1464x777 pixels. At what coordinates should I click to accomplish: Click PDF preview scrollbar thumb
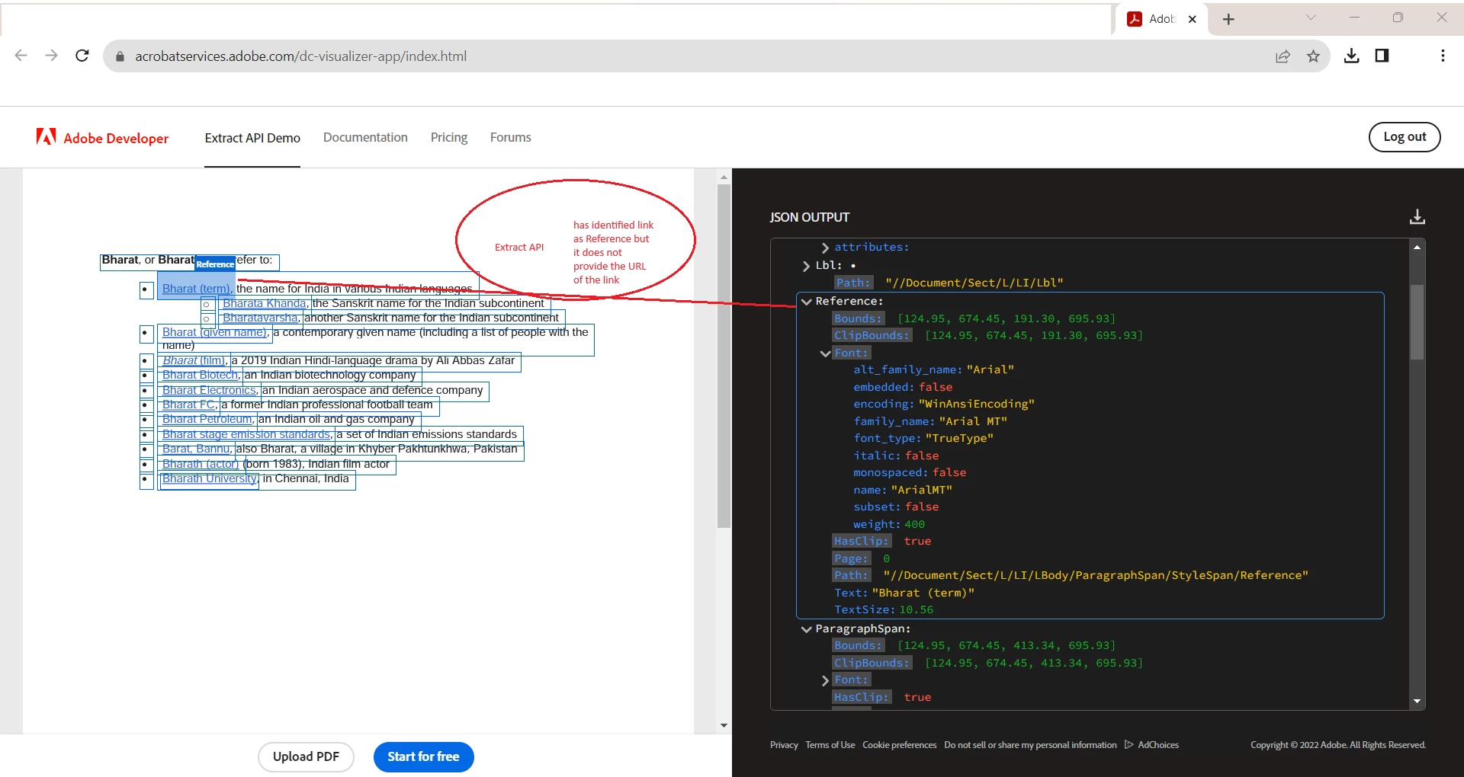pos(724,356)
